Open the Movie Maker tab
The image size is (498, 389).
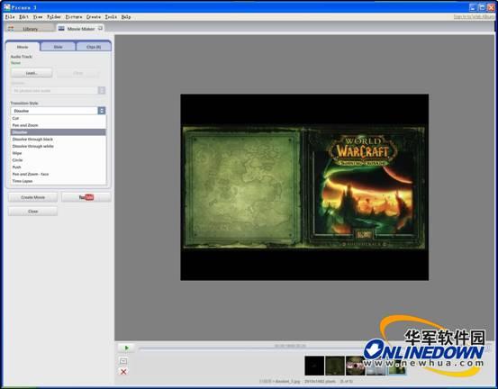click(80, 28)
